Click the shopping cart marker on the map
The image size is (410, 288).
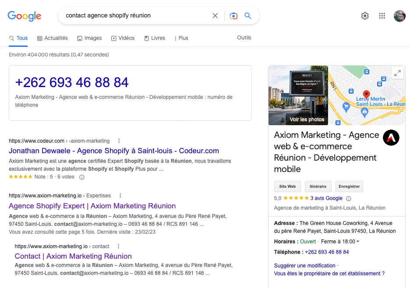[x=346, y=107]
